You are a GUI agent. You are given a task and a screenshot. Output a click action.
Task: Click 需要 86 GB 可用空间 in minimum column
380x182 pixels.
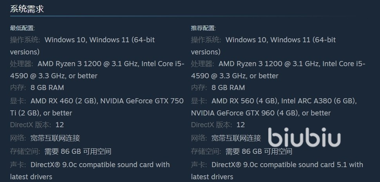click(78, 151)
